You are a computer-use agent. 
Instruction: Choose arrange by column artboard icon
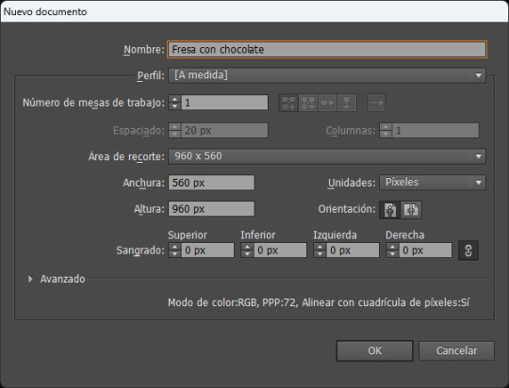(347, 103)
